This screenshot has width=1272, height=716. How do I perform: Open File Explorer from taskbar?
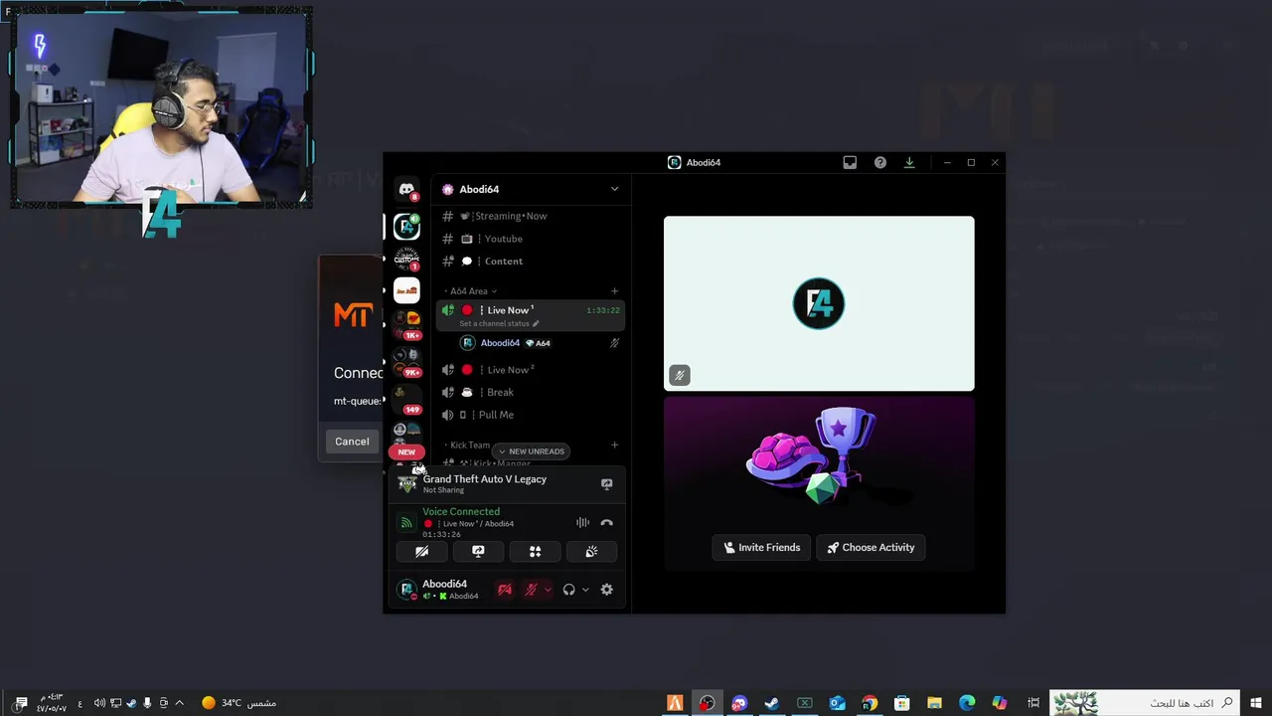point(934,703)
